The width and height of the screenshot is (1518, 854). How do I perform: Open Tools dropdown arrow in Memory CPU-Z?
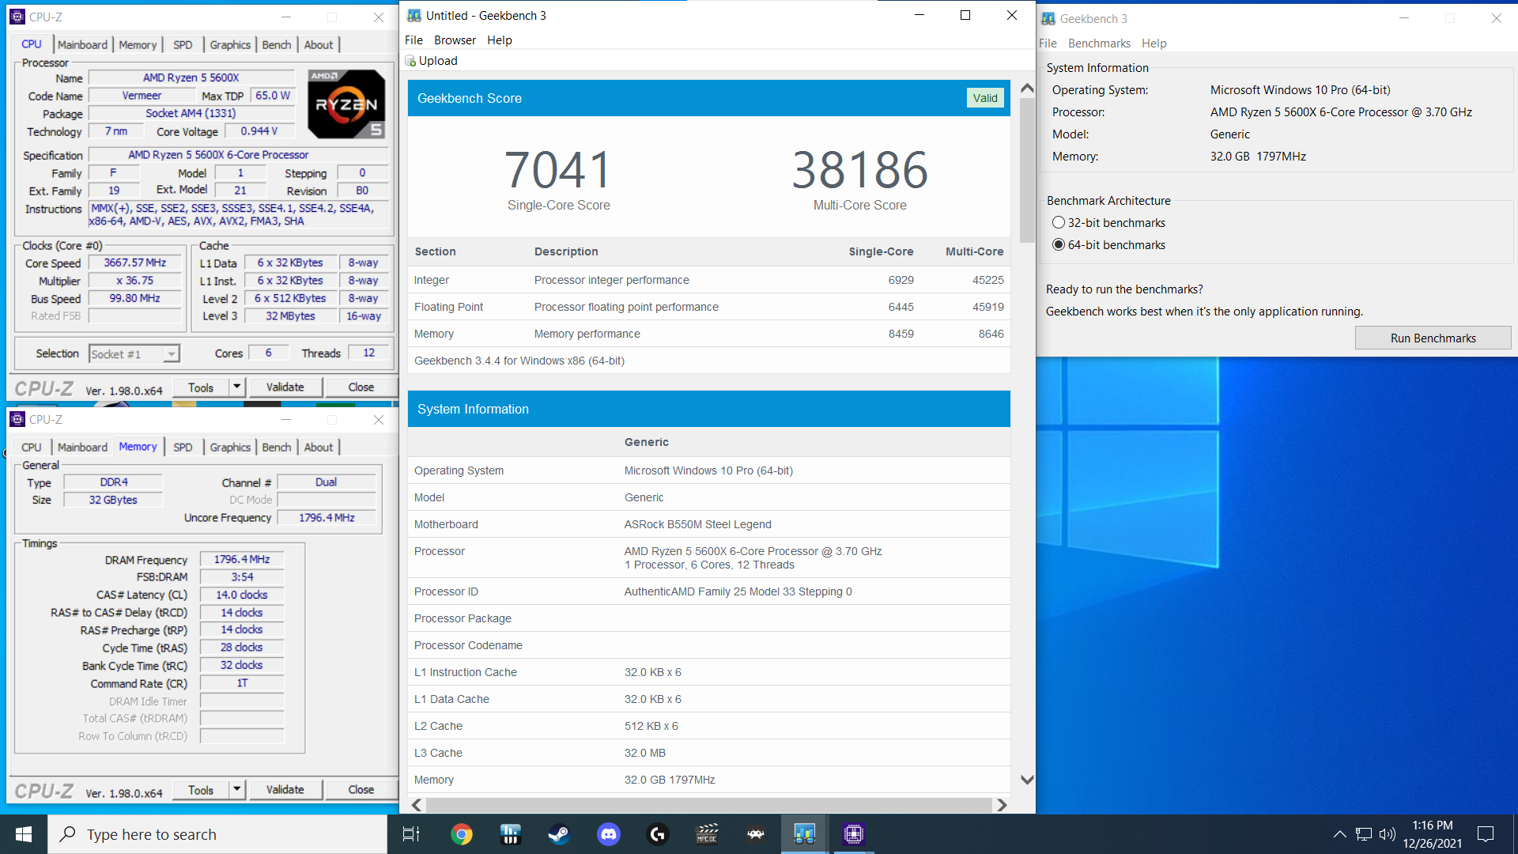coord(237,790)
